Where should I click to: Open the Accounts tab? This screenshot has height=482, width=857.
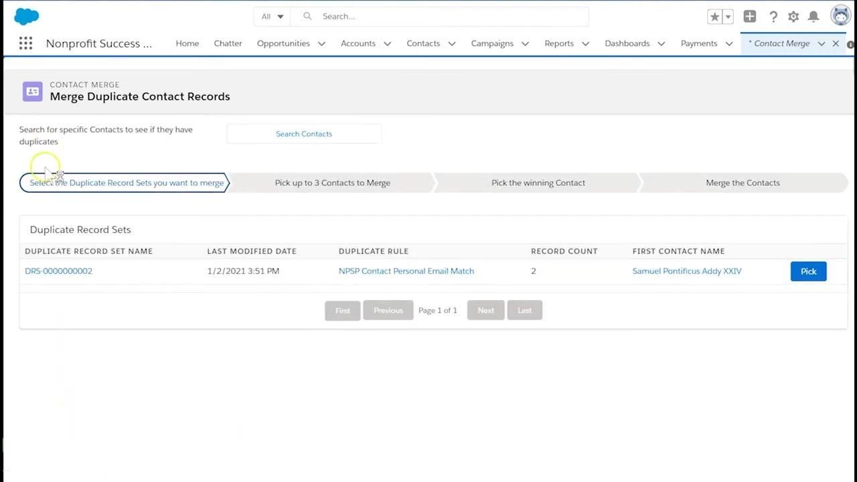coord(358,44)
